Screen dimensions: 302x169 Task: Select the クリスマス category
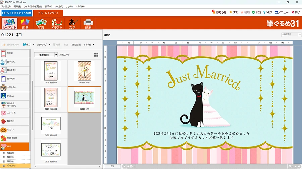tap(15, 96)
